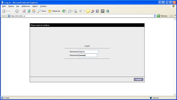Click the "Password:" label text
This screenshot has height=100, width=177.
(x=74, y=55)
